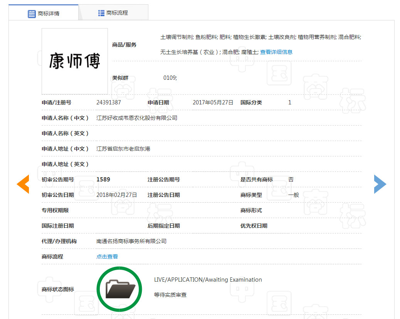The height and width of the screenshot is (319, 400).
Task: Click the application date 2017年05月27日
Action: (213, 102)
